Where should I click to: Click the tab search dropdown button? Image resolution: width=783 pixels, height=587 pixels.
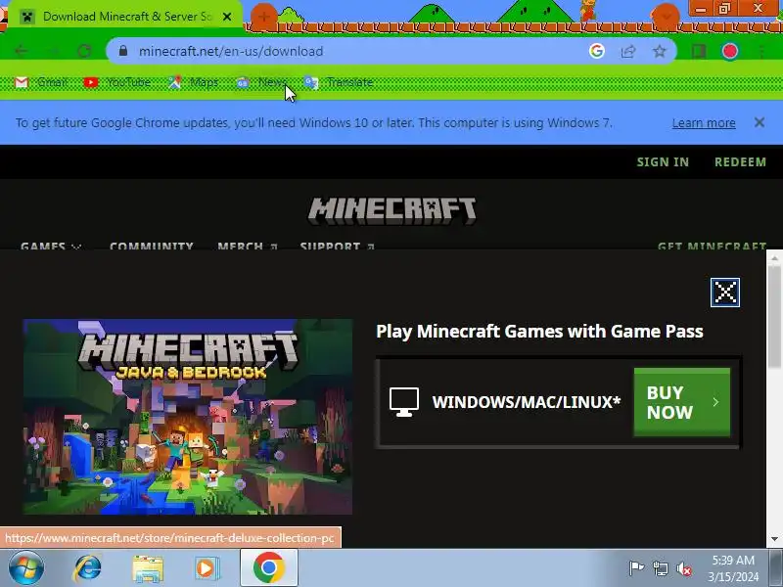pyautogui.click(x=666, y=16)
